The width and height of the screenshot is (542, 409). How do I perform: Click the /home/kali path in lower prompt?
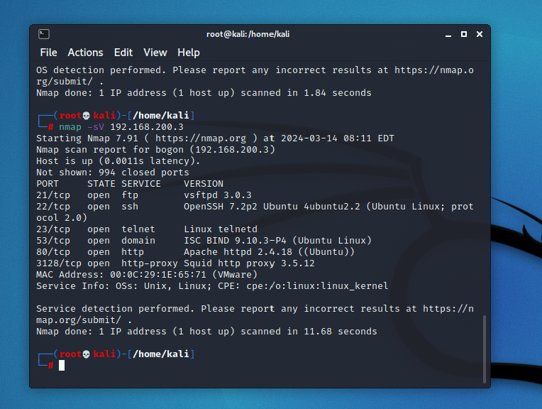click(161, 354)
